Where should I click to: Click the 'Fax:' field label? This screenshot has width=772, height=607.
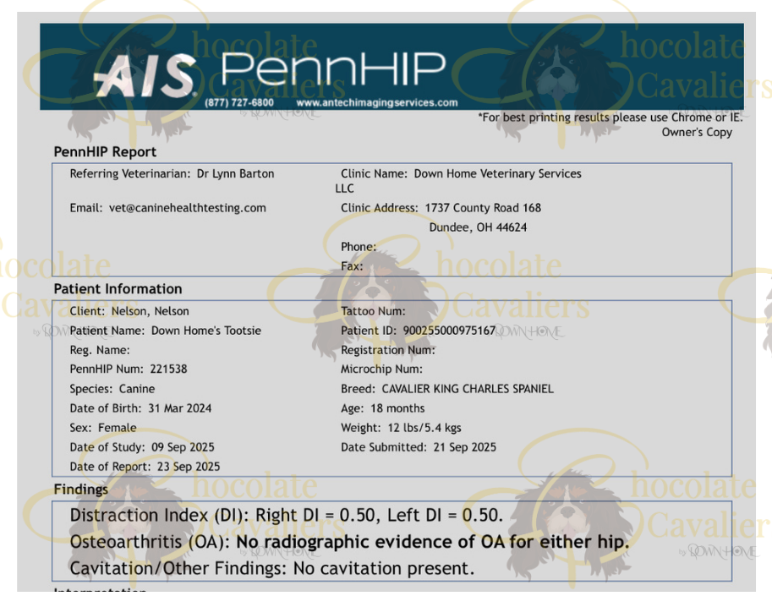coord(352,266)
